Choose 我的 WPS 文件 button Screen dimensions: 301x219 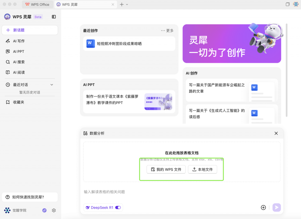pyautogui.click(x=166, y=169)
